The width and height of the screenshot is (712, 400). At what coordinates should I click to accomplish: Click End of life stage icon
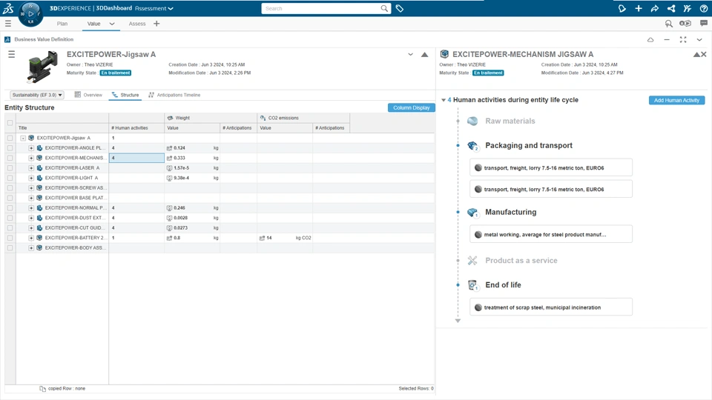pos(472,285)
